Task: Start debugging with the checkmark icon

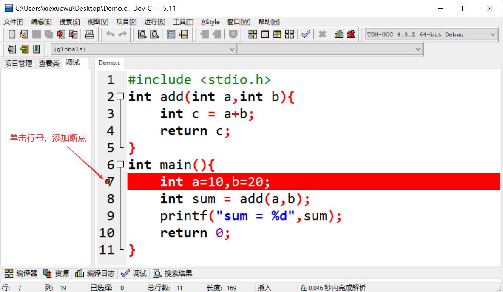Action: coord(305,34)
